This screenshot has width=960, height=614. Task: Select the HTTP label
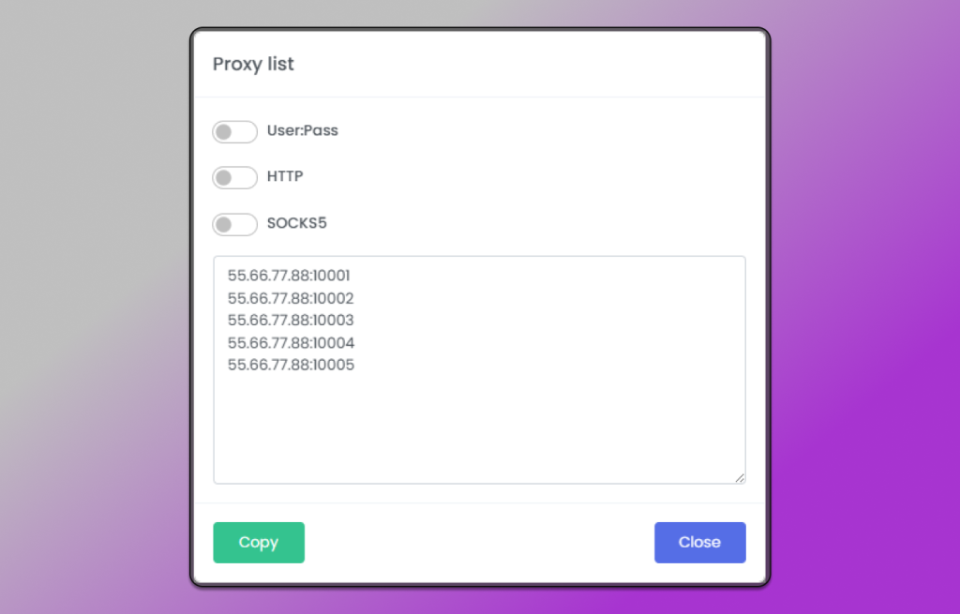[284, 176]
